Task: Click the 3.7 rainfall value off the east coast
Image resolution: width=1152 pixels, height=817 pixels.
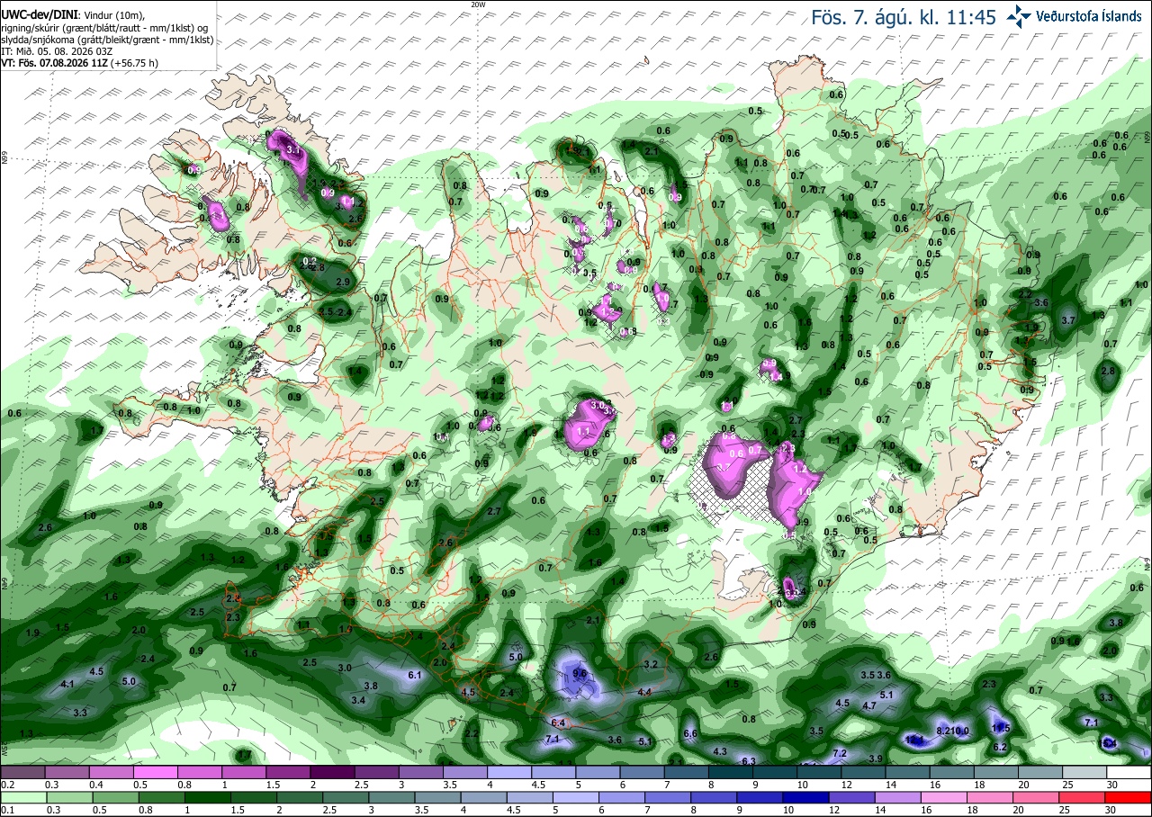Action: 1068,320
